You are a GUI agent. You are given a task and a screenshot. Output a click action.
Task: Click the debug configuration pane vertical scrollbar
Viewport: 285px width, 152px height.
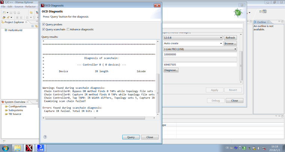coord(241,66)
